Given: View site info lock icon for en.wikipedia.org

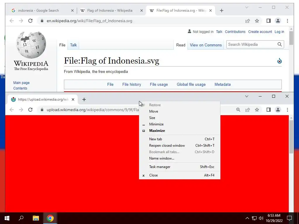Looking at the screenshot, I should pos(42,21).
